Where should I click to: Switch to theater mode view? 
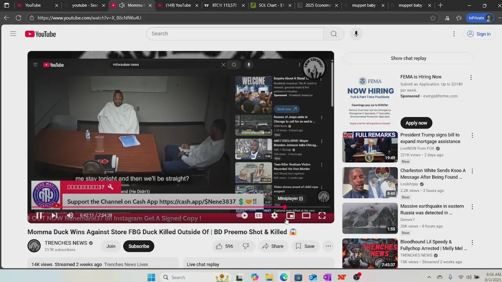point(306,215)
